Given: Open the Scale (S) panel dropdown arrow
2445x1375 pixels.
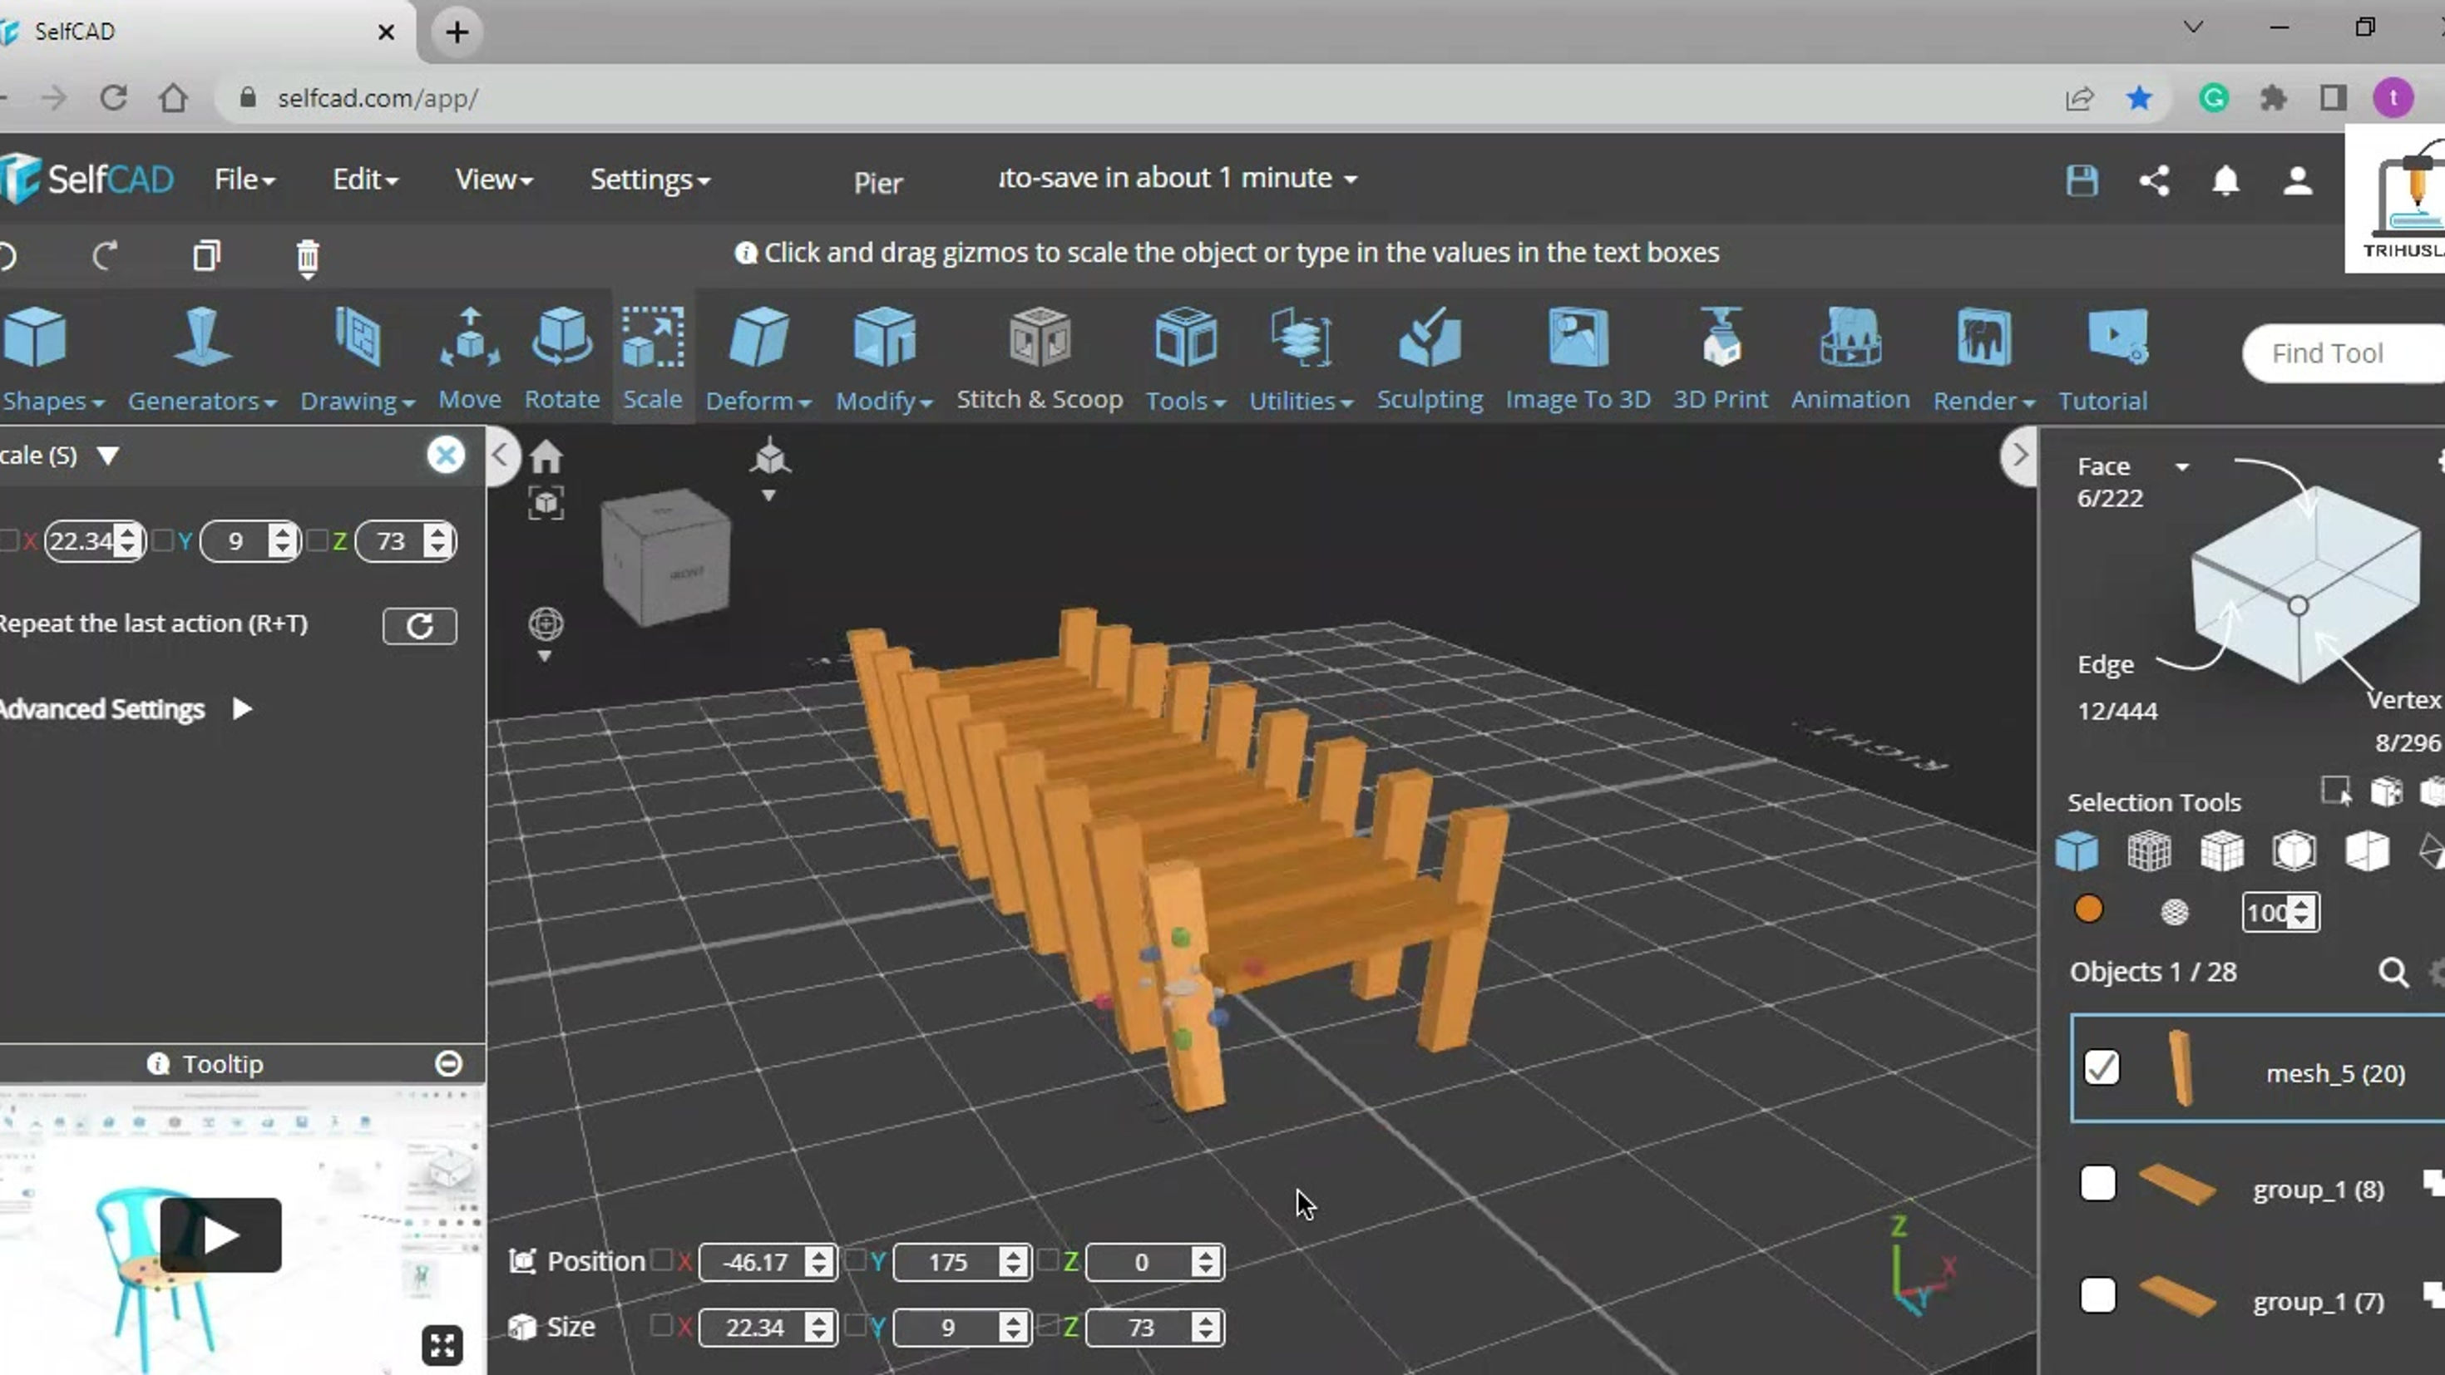Looking at the screenshot, I should pos(108,456).
